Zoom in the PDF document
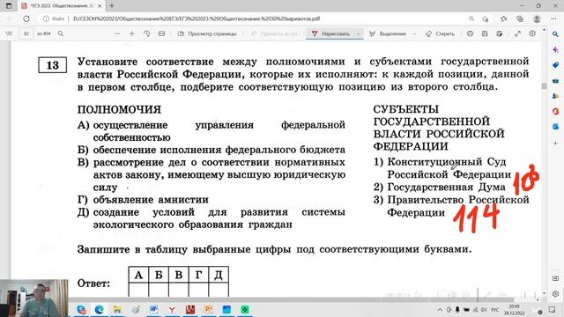The width and height of the screenshot is (564, 317). coord(131,33)
